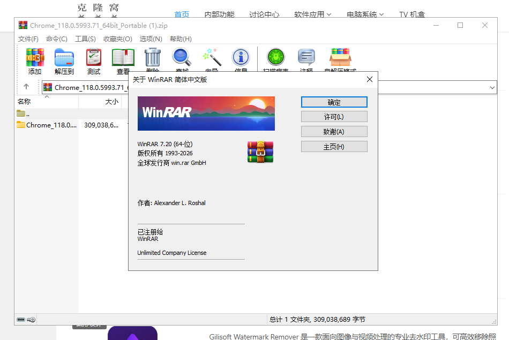This screenshot has width=509, height=340.
Task: Open the 命令(C) menu
Action: (57, 39)
